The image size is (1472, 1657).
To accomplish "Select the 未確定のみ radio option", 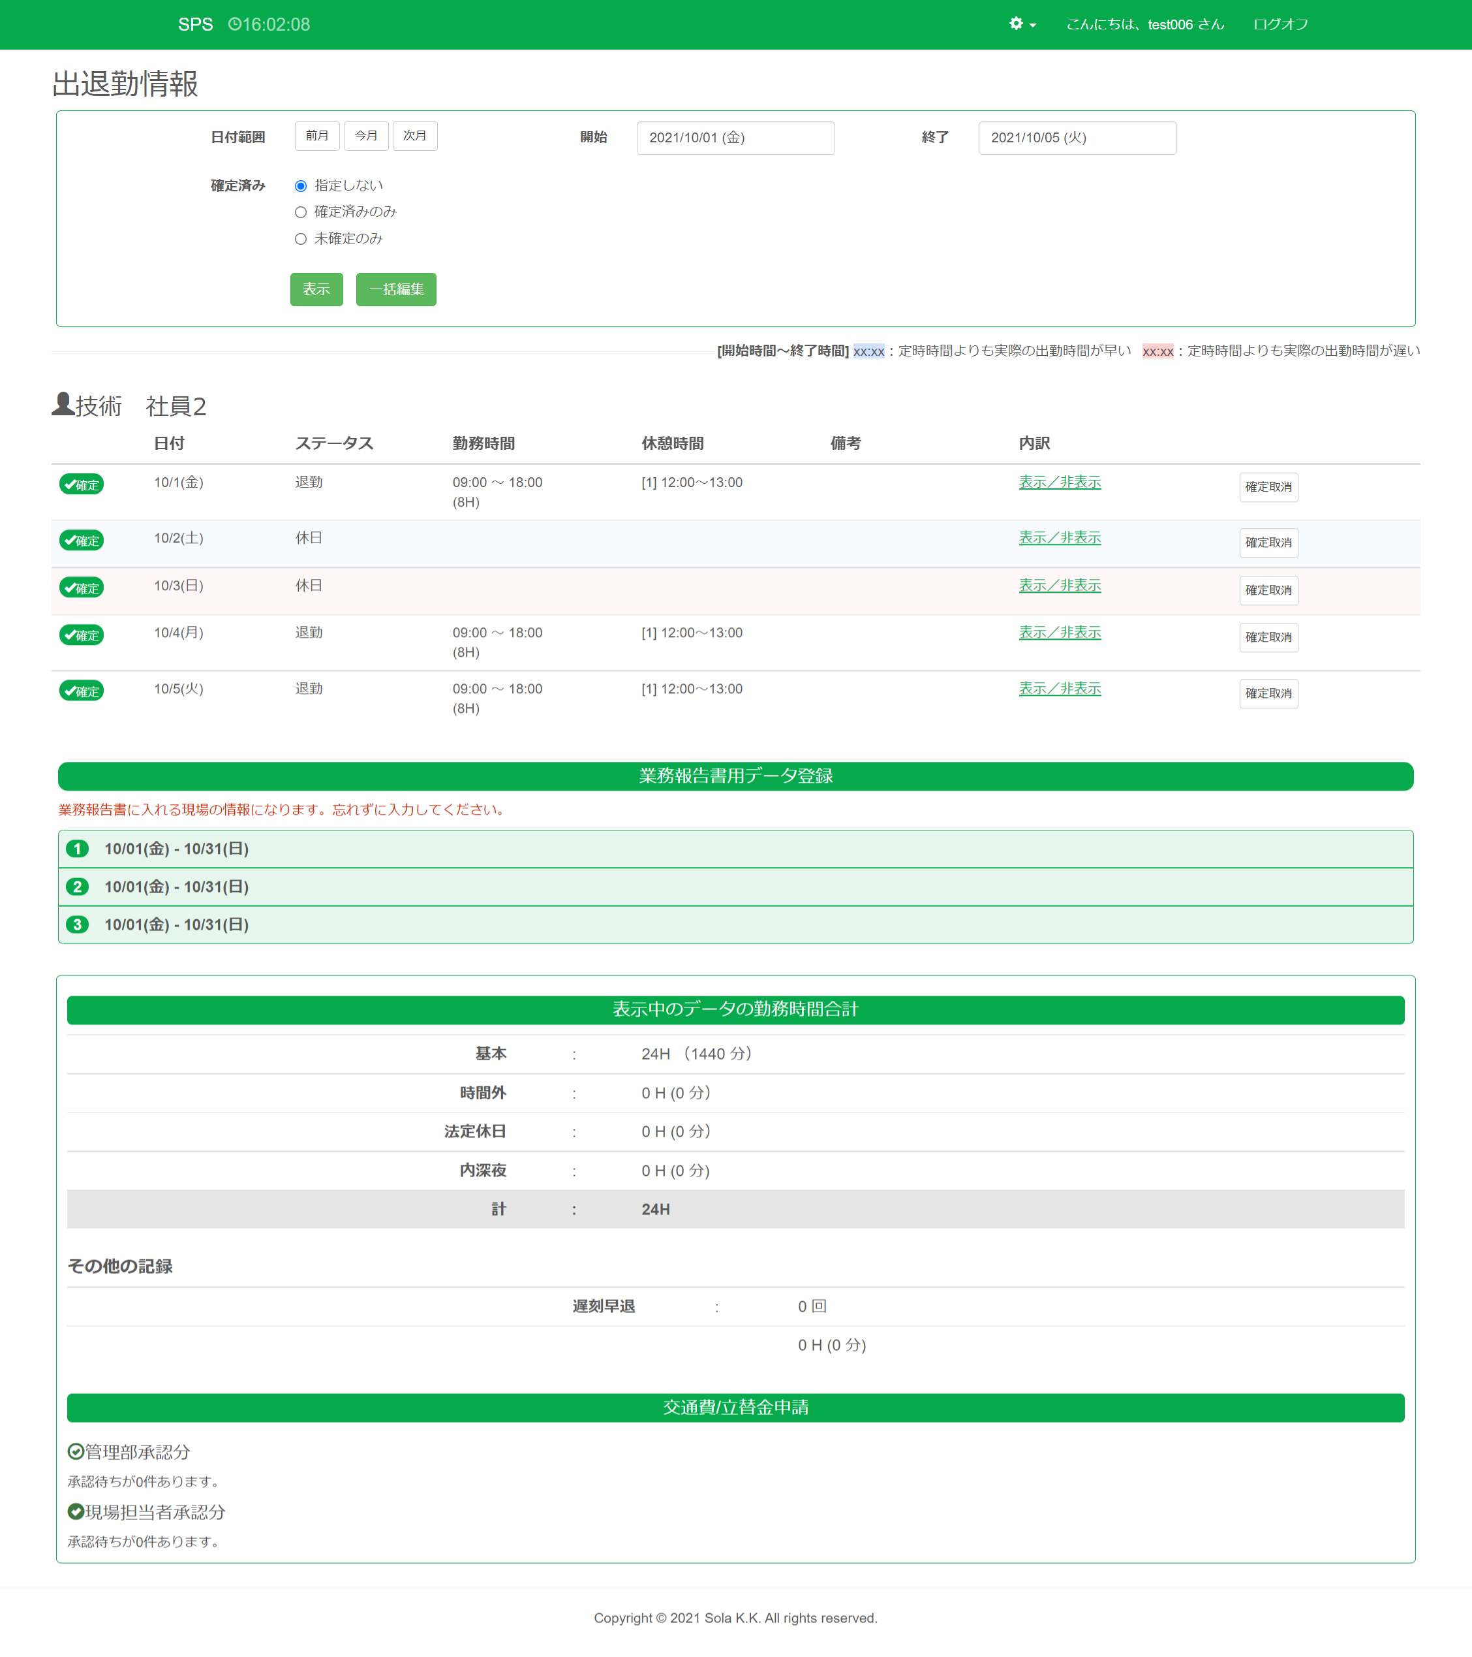I will point(301,239).
